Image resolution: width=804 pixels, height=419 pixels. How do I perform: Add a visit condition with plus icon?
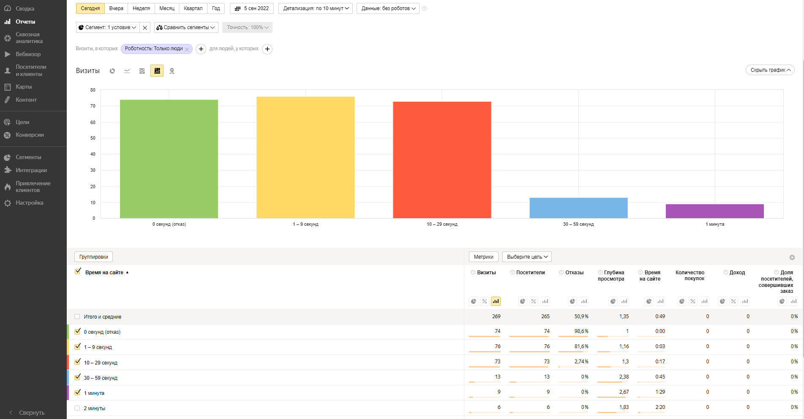click(x=201, y=49)
